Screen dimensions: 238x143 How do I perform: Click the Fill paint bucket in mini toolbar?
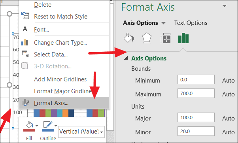pyautogui.click(x=29, y=126)
